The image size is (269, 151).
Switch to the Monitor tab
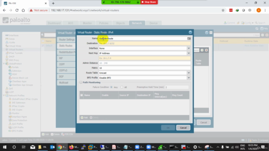point(87,23)
